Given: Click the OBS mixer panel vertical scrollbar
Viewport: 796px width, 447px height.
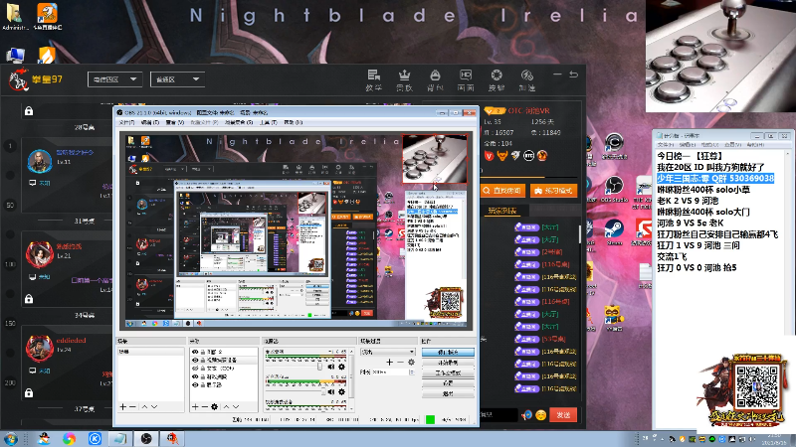Looking at the screenshot, I should pos(352,377).
